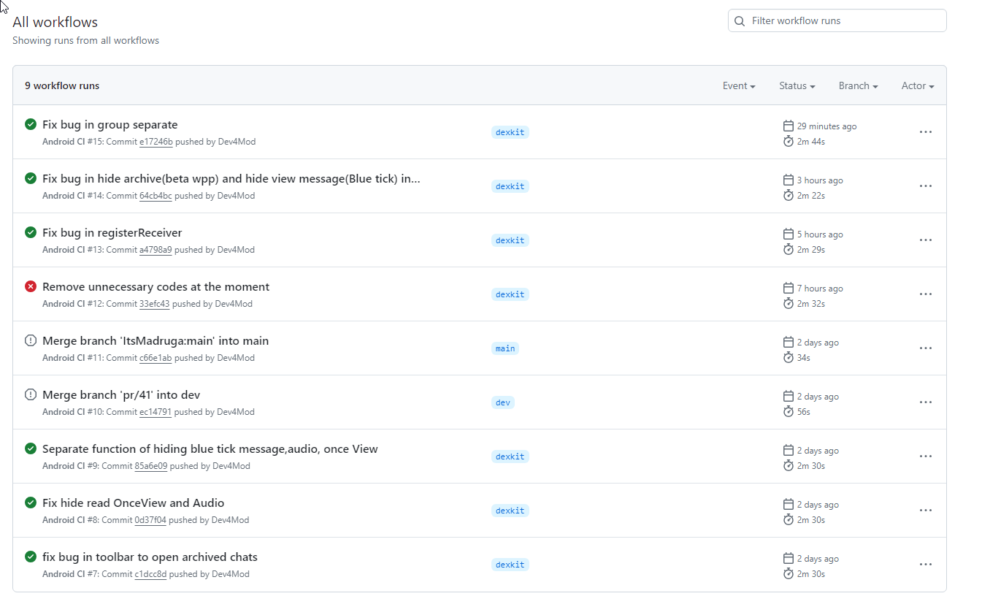Click the success check icon for run #15
The width and height of the screenshot is (982, 615).
coord(31,124)
